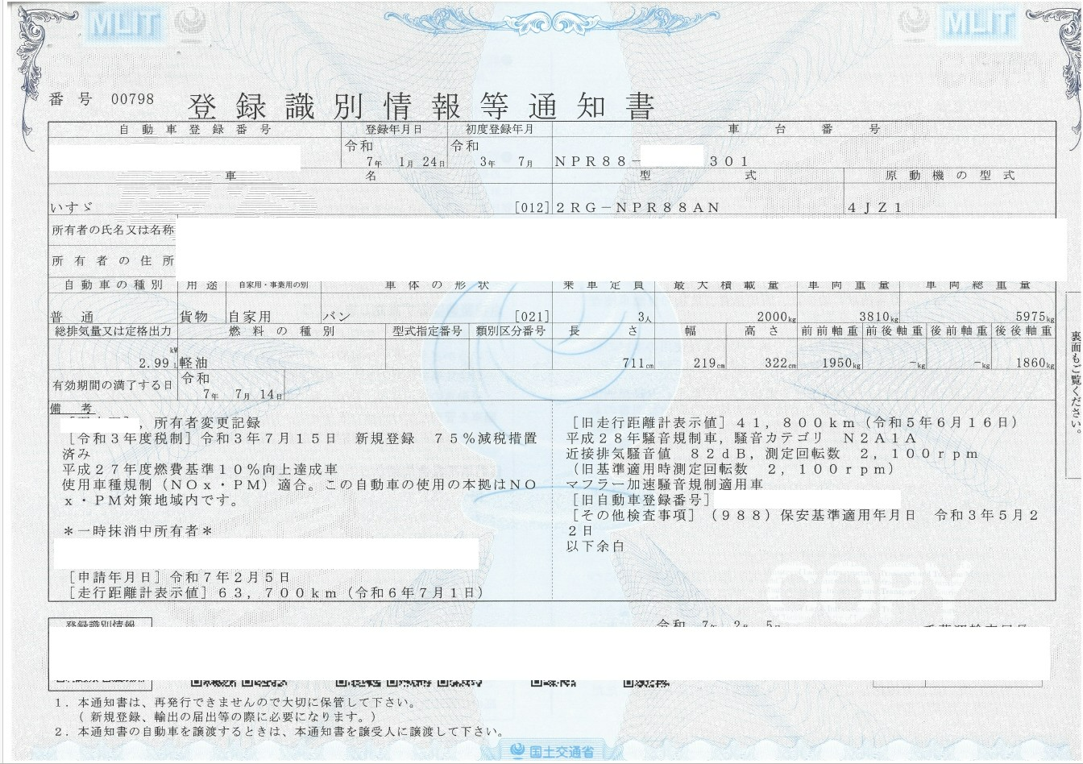This screenshot has height=764, width=1083.
Task: Click the header 型式指定番号
Action: 428,331
